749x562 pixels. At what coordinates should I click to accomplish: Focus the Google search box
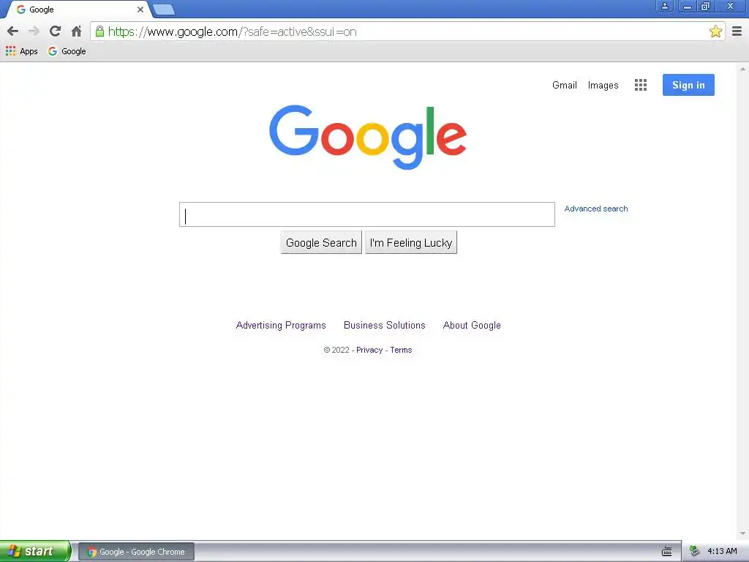pos(367,214)
